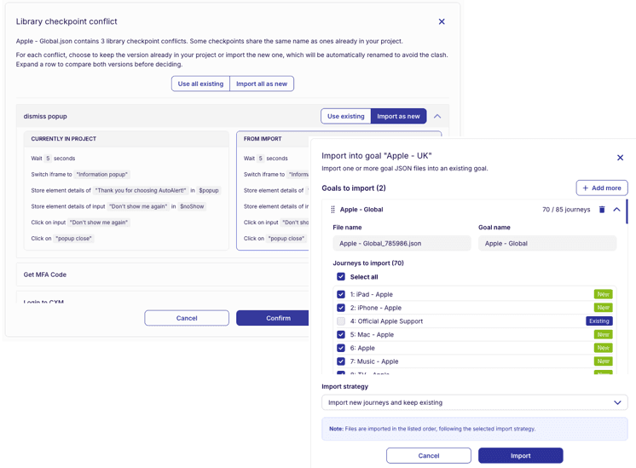Click the FROM IMPORT panel header
Screen dimensions: 636x468
[x=274, y=139]
